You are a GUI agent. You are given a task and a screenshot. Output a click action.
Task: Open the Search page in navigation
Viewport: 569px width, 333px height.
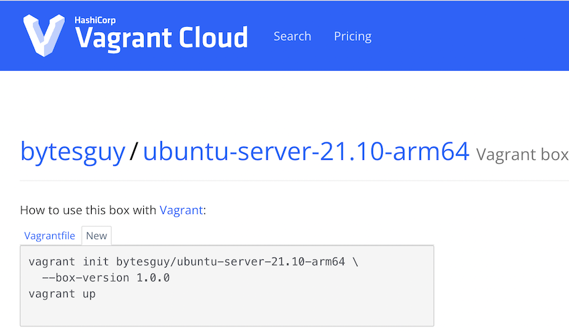292,36
